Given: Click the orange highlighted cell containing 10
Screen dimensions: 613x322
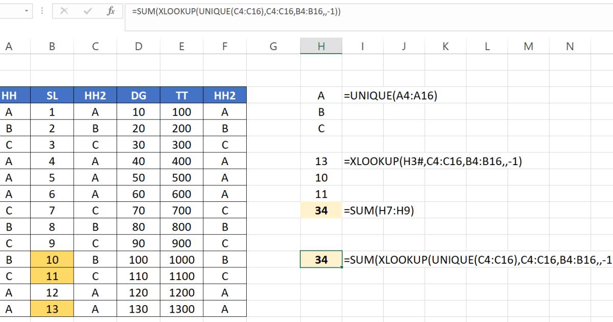Looking at the screenshot, I should click(52, 259).
